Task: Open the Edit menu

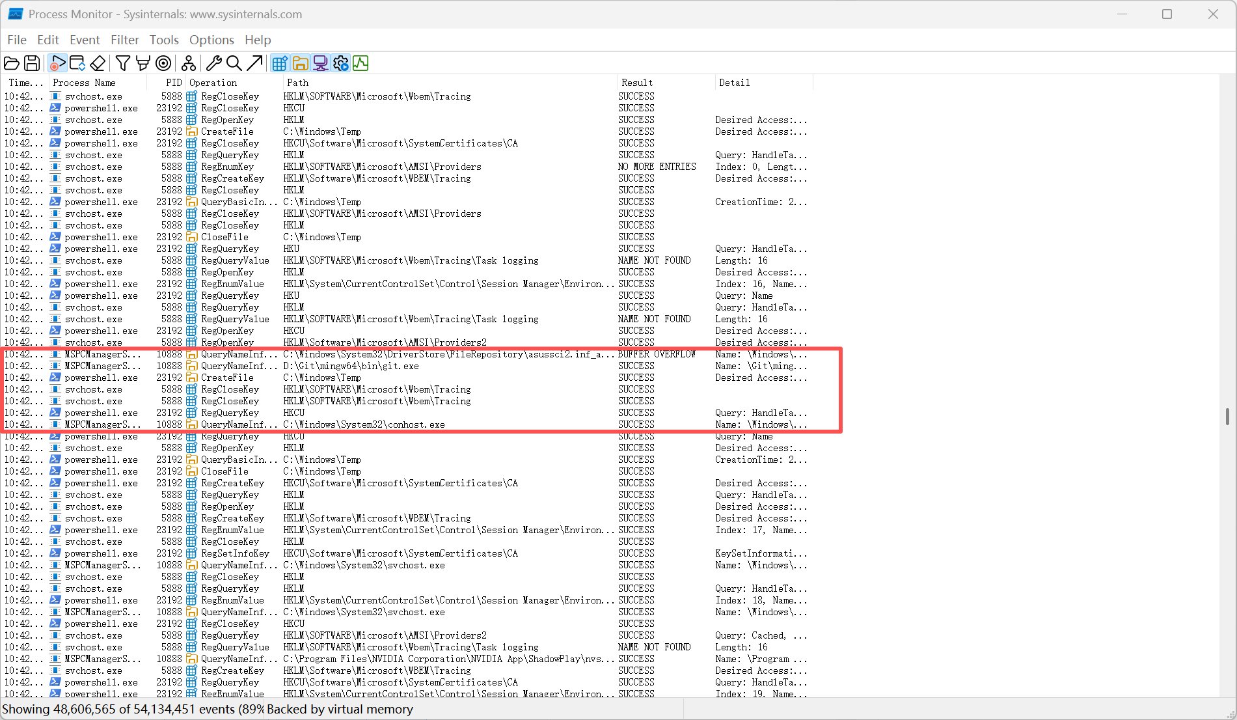Action: pyautogui.click(x=48, y=40)
